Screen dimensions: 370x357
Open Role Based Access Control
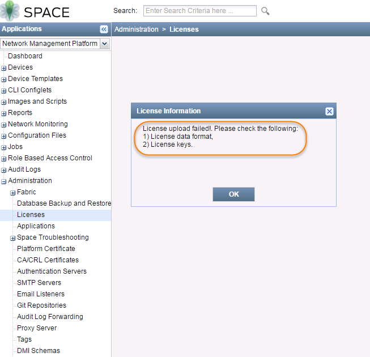click(50, 158)
